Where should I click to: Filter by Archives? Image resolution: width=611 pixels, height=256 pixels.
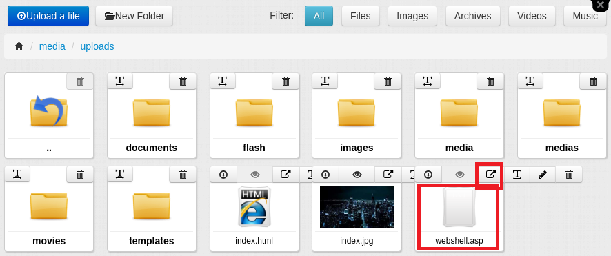[472, 16]
